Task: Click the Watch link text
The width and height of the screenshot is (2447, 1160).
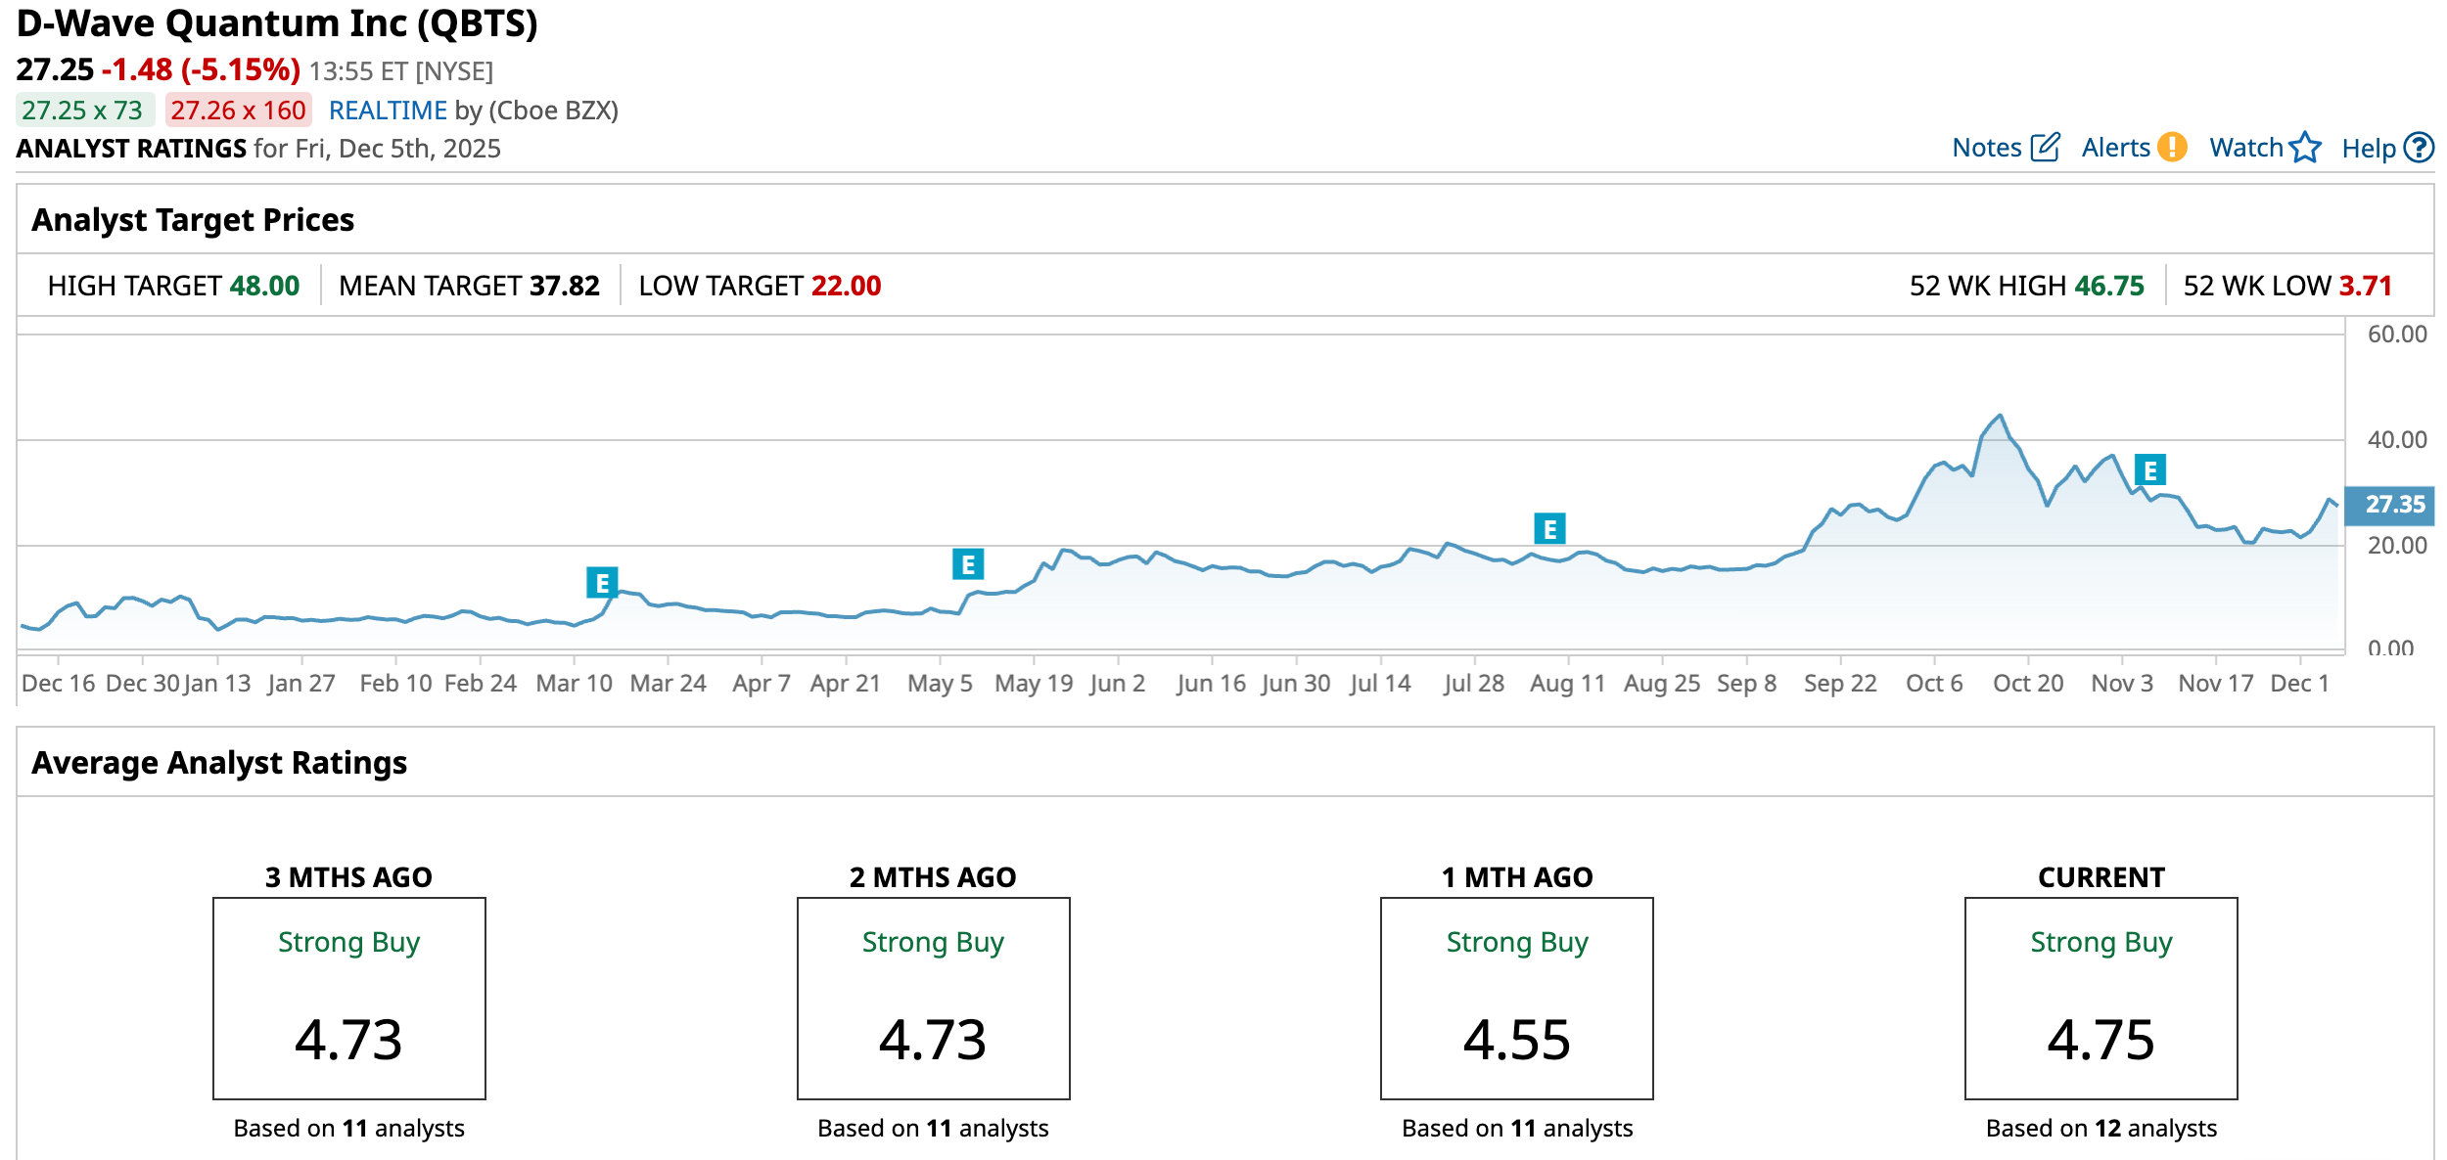Action: coord(2245,148)
